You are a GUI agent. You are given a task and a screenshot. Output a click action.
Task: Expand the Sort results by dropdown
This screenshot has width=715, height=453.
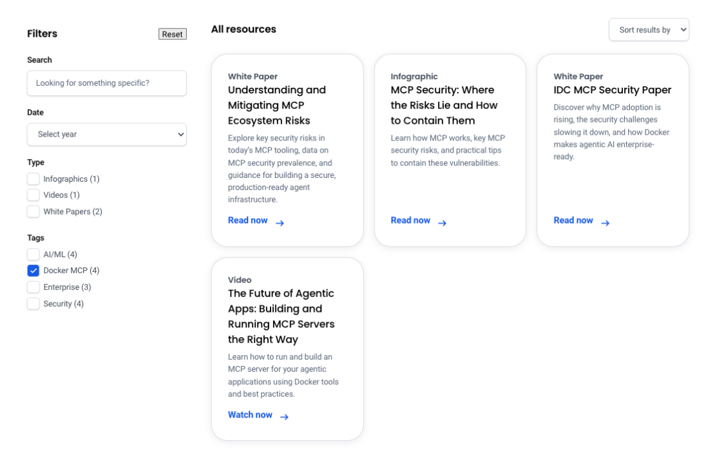click(649, 30)
